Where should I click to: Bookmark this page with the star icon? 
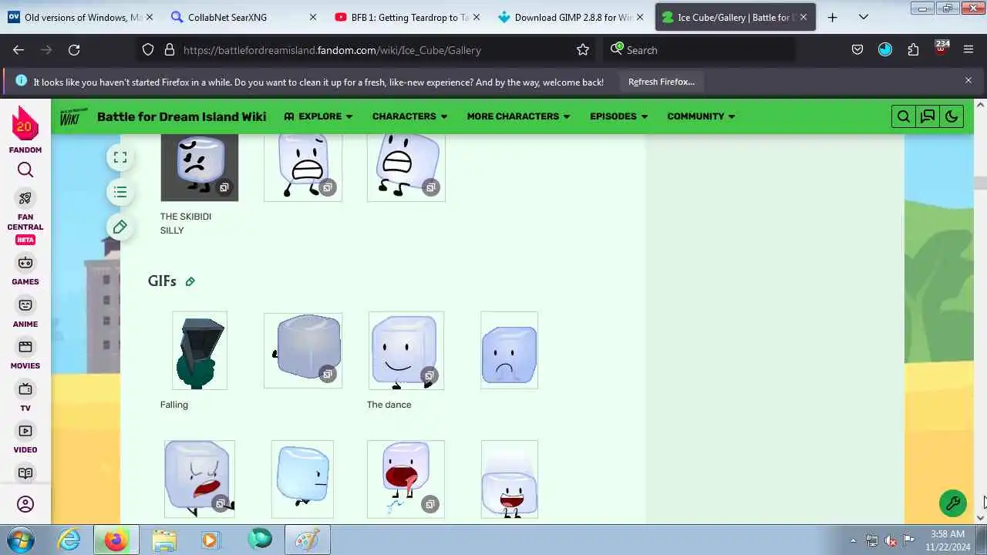coord(583,50)
